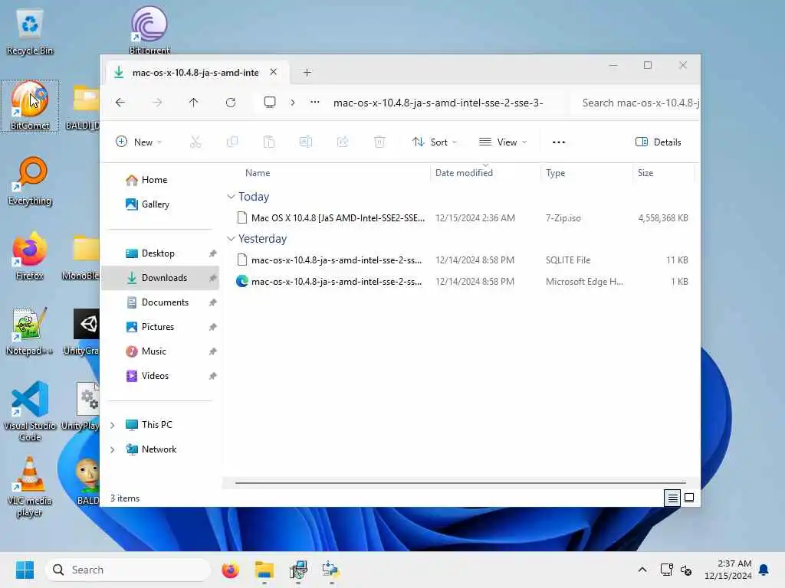Show hidden path with address bar ellipsis

coord(315,103)
